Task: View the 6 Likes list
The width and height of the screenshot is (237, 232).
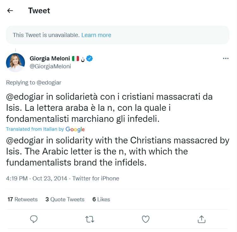Action: tap(101, 199)
